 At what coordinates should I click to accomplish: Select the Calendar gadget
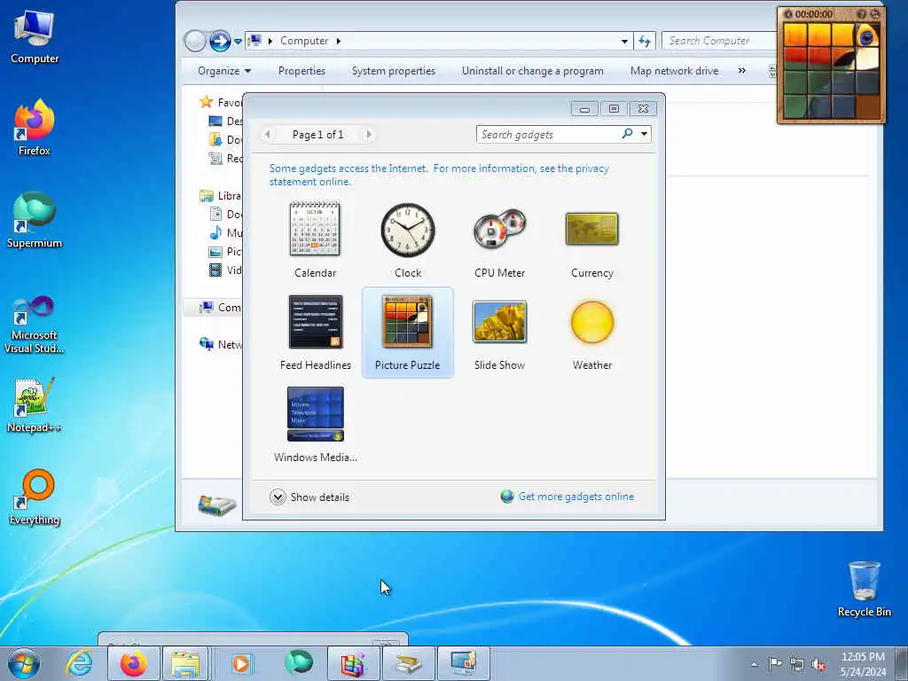(315, 240)
